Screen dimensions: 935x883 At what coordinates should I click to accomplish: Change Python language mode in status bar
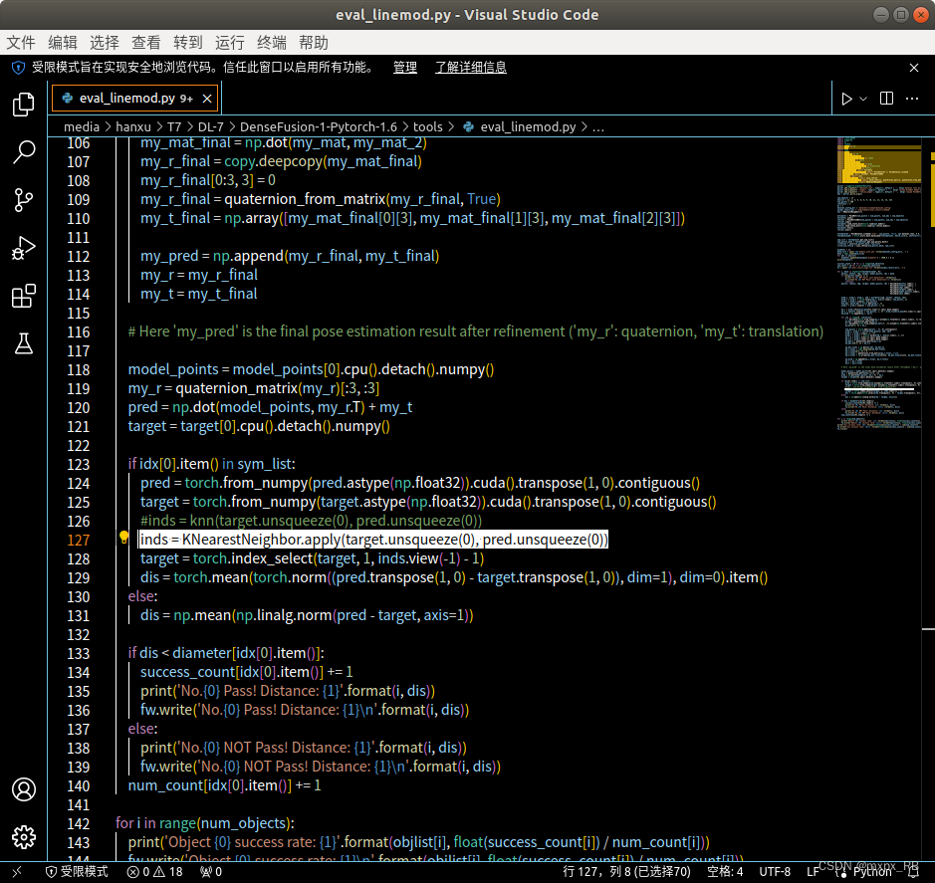(873, 872)
